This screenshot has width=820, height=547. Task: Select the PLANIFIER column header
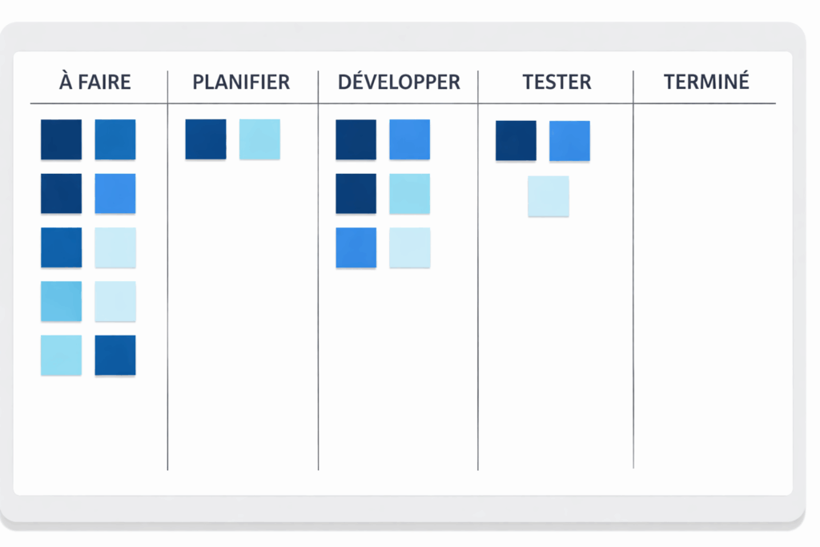coord(241,82)
